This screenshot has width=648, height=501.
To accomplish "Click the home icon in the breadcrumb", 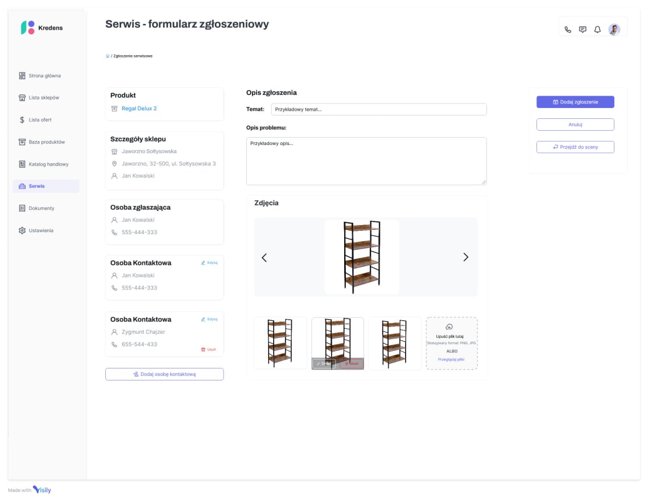I will coord(107,56).
